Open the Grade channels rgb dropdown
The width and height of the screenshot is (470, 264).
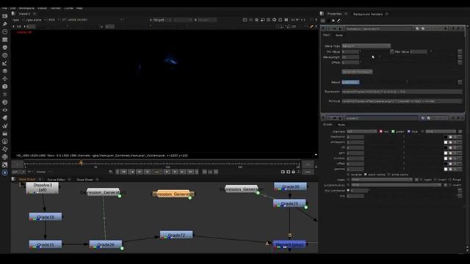pos(362,131)
